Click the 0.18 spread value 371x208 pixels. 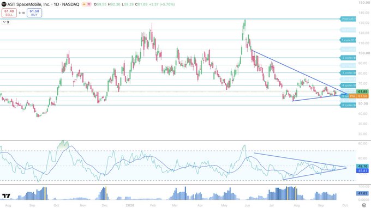22,13
